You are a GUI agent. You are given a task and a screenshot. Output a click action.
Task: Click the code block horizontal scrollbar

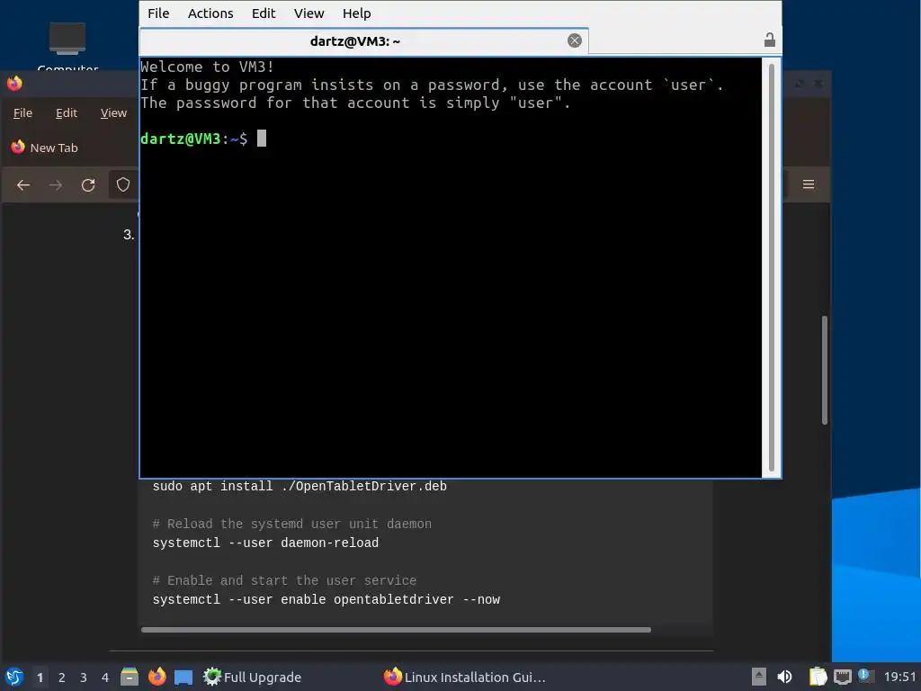point(396,630)
